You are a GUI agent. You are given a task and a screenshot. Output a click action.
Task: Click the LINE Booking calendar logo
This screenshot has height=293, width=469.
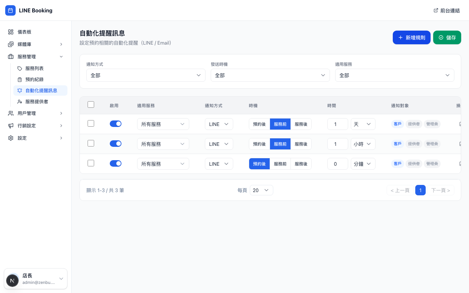click(10, 10)
